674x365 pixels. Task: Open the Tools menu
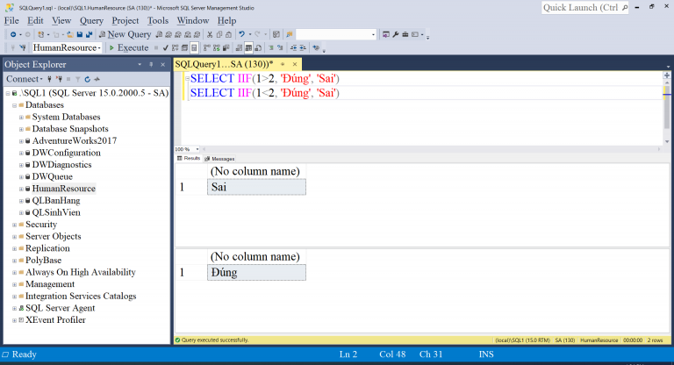click(x=158, y=20)
